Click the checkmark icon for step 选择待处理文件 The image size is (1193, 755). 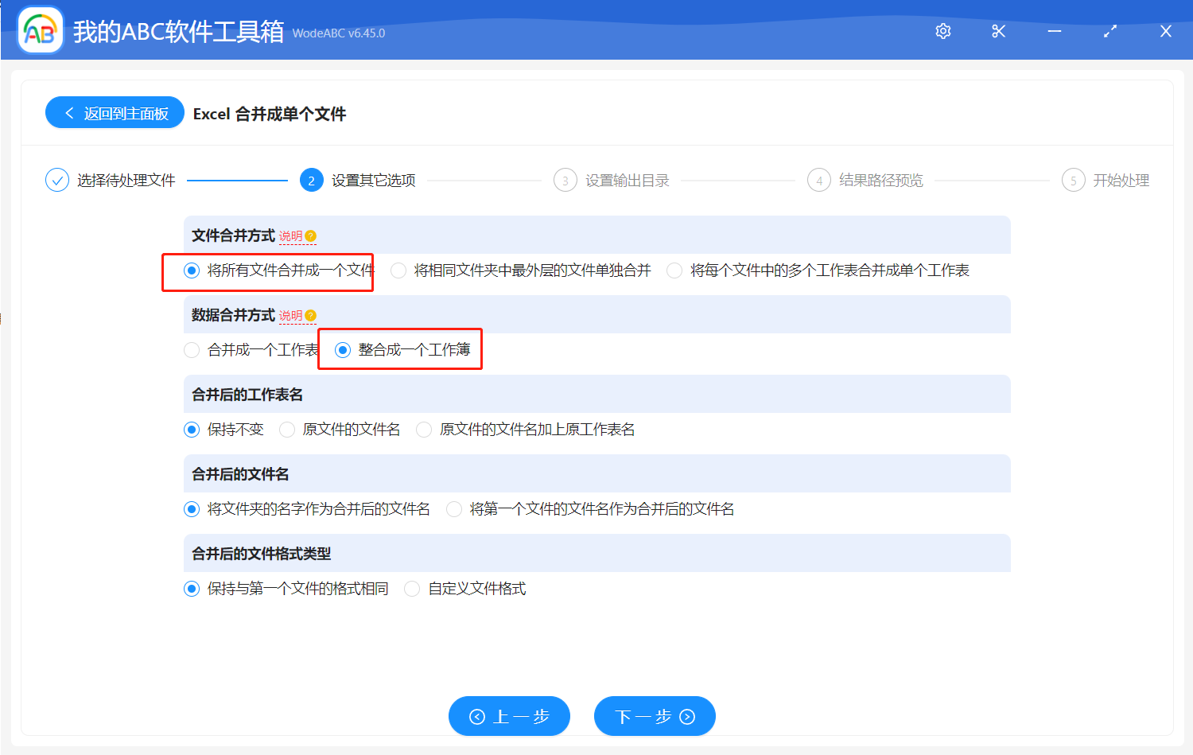(56, 180)
